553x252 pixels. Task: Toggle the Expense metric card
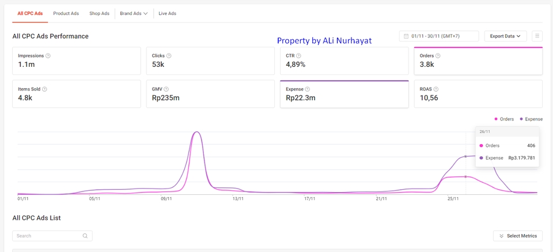(x=344, y=94)
